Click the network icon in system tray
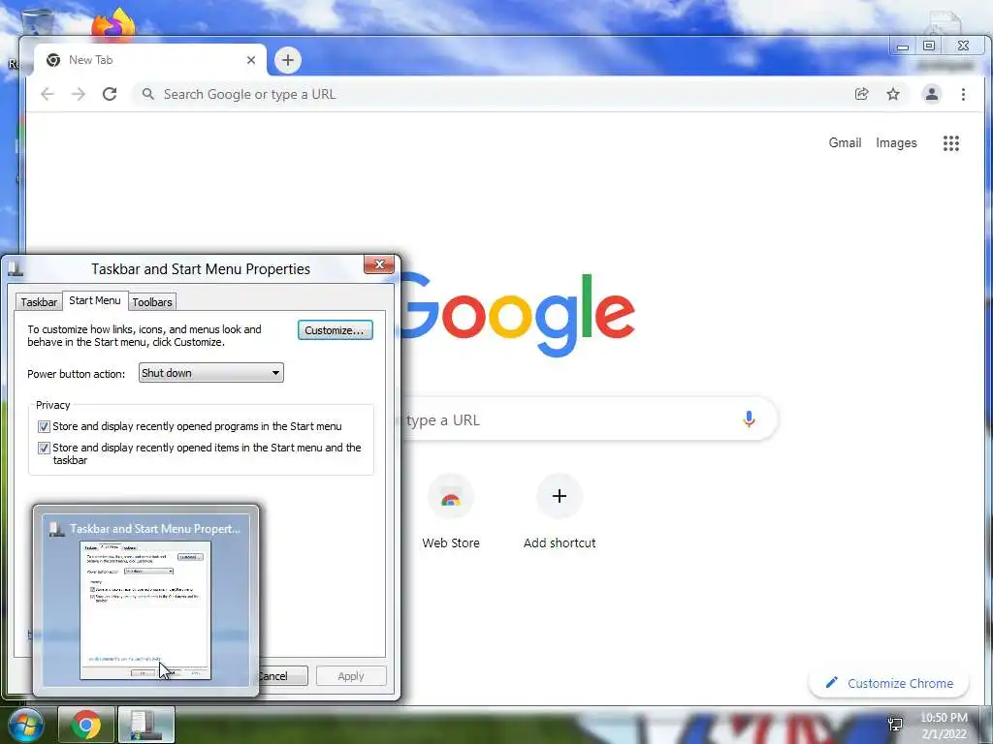This screenshot has height=744, width=993. coord(895,723)
